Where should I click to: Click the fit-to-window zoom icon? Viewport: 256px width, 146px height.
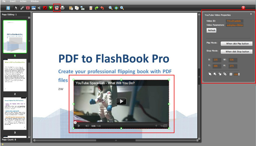[x=116, y=8]
